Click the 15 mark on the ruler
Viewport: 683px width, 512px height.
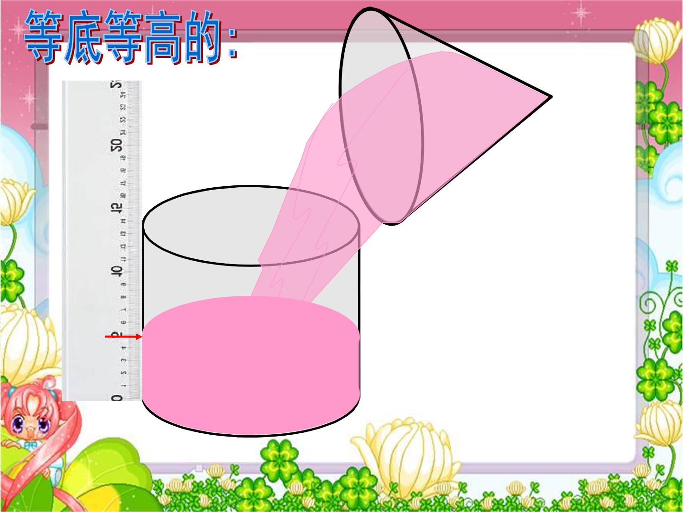(117, 208)
